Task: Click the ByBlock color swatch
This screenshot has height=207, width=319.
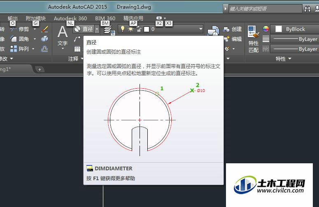Action: 278,29
